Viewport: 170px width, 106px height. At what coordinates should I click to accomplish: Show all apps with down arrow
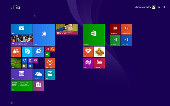point(12,102)
